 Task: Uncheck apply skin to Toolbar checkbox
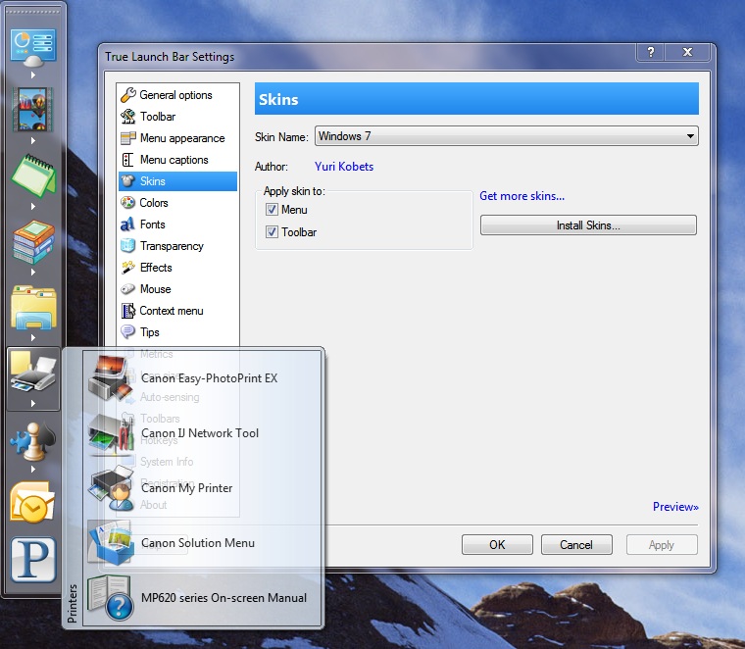coord(272,231)
